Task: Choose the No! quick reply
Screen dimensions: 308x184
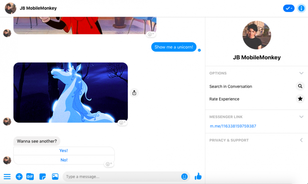Action: [x=64, y=160]
